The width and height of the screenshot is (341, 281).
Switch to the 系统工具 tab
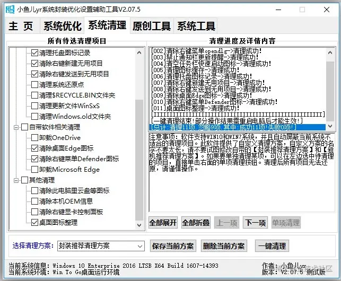coord(196,26)
